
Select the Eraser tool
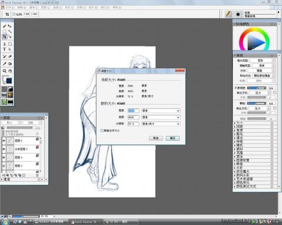(10, 56)
